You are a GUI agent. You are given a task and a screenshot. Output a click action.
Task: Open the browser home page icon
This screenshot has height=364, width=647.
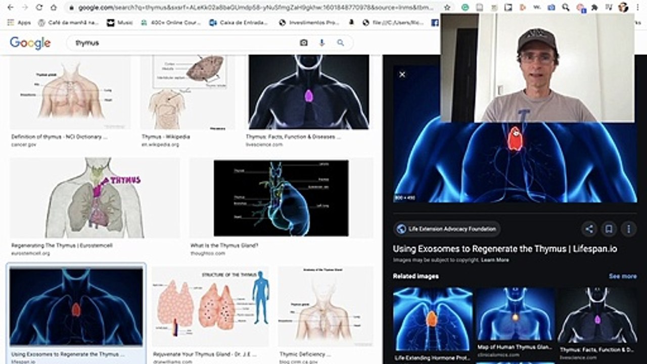coord(54,8)
